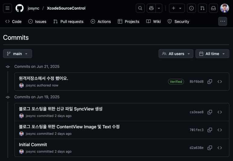This screenshot has width=233, height=161.
Task: Switch to the Pull requests tab
Action: click(68, 21)
